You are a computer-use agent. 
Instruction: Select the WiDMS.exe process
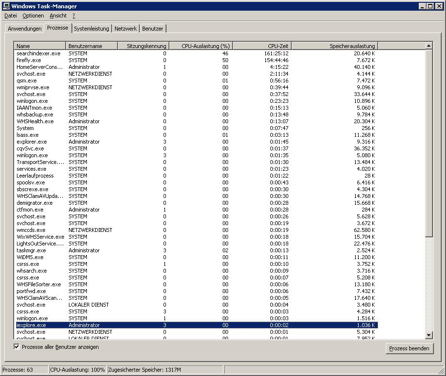point(197,258)
